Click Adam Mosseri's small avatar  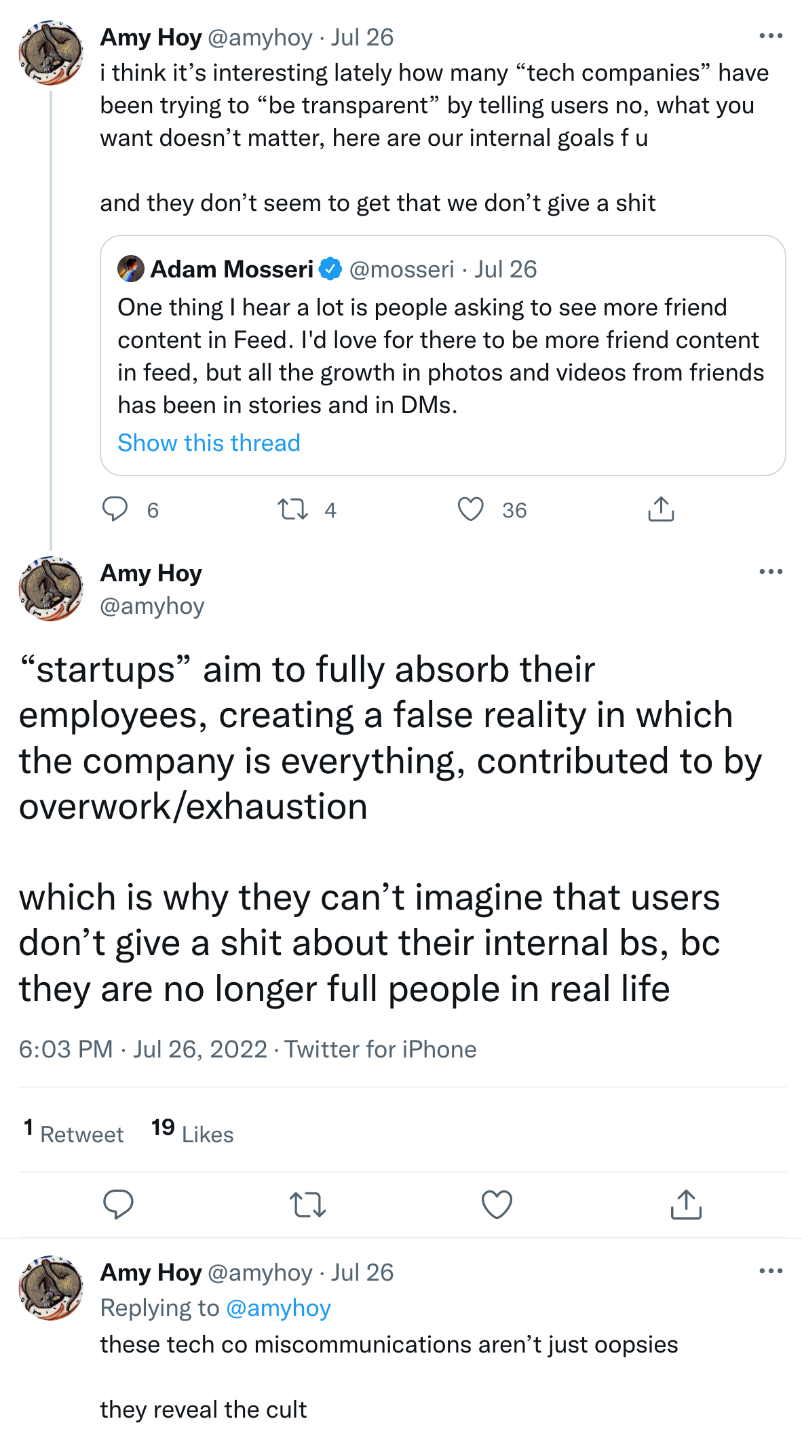tap(131, 269)
